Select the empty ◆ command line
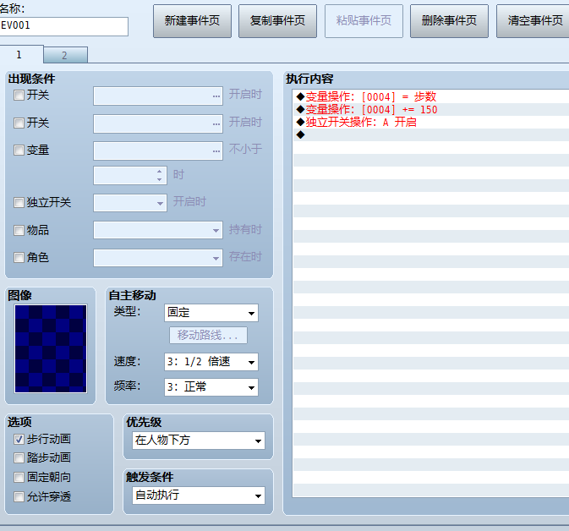The width and height of the screenshot is (569, 531). pos(431,135)
